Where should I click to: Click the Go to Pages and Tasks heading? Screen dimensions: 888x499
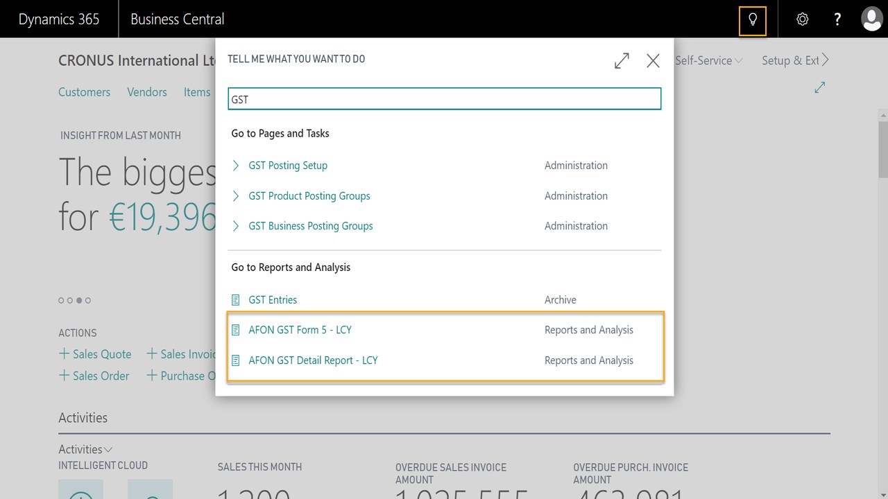point(280,133)
